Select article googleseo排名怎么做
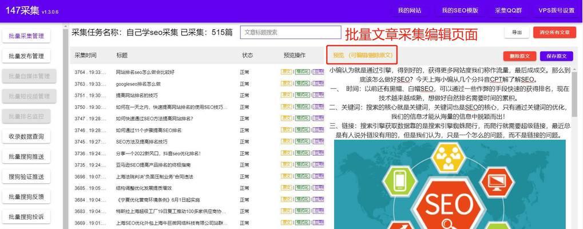 point(138,84)
